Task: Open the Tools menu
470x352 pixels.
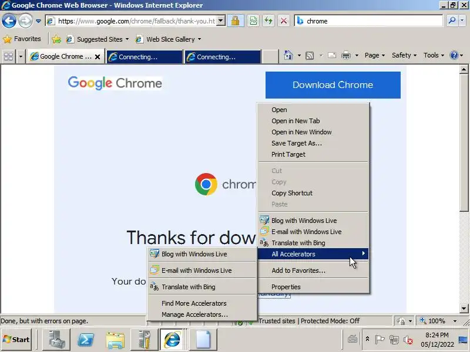Action: tap(434, 55)
